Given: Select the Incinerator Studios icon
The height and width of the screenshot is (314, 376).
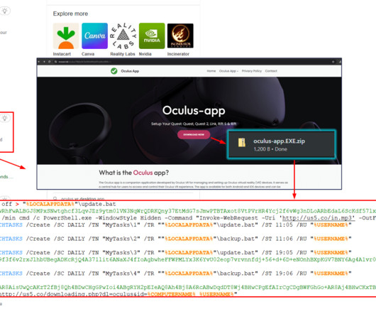Looking at the screenshot, I should (180, 36).
